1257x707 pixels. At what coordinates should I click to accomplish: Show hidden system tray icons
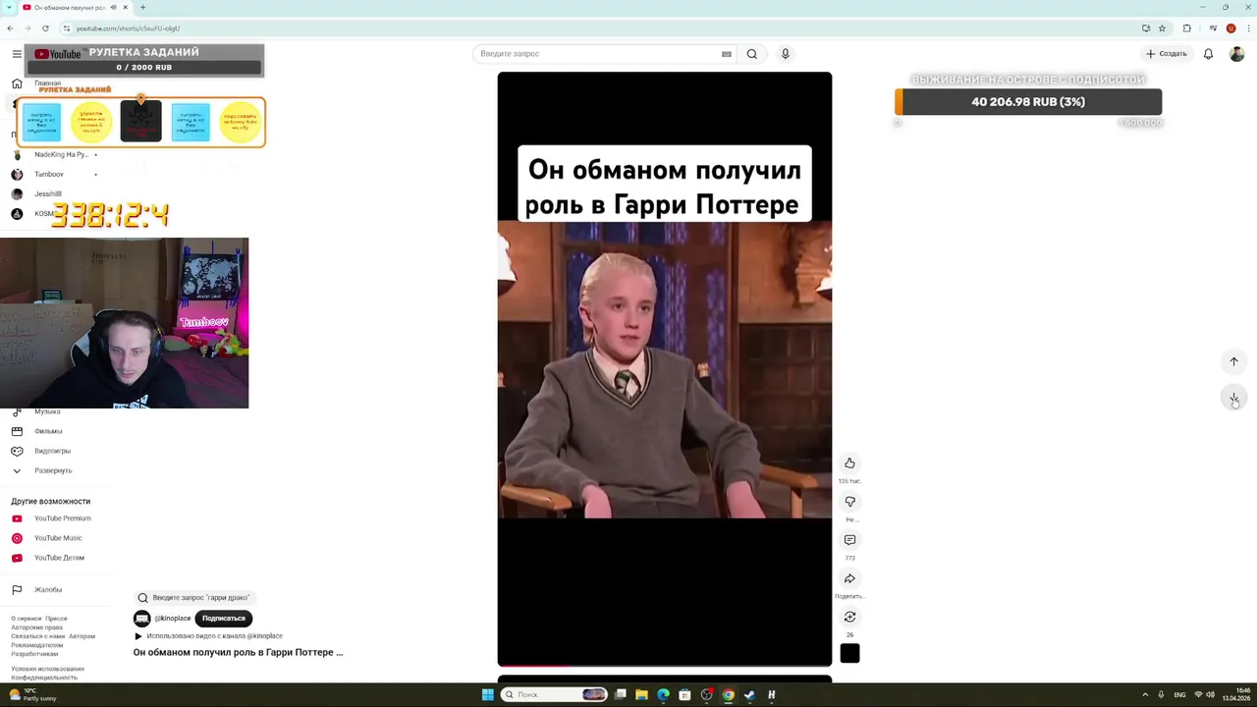(1144, 694)
